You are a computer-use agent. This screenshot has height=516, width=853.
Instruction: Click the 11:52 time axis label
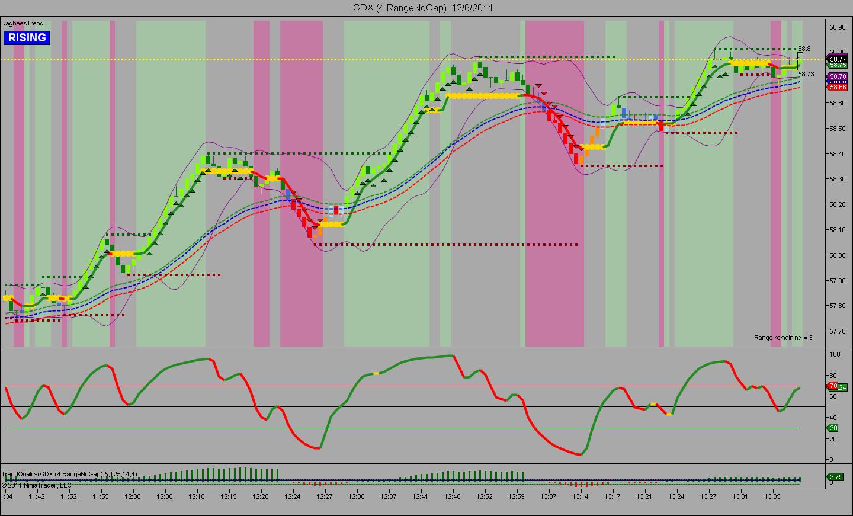click(x=69, y=496)
